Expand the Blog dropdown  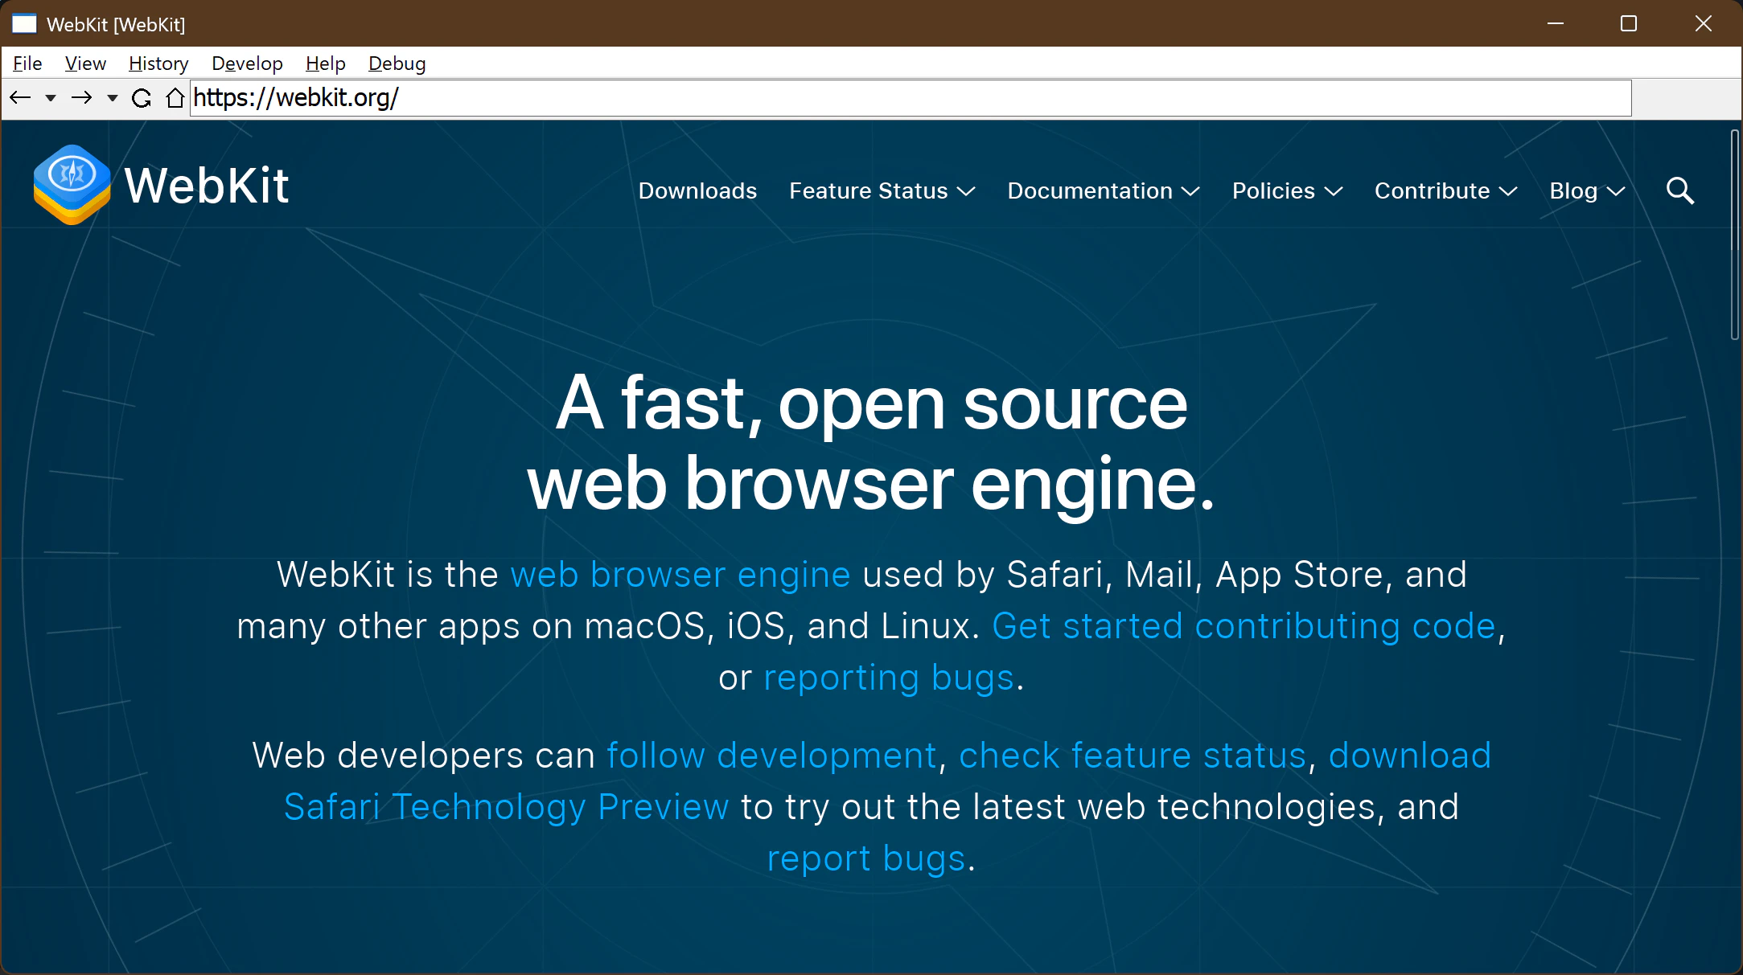tap(1587, 190)
